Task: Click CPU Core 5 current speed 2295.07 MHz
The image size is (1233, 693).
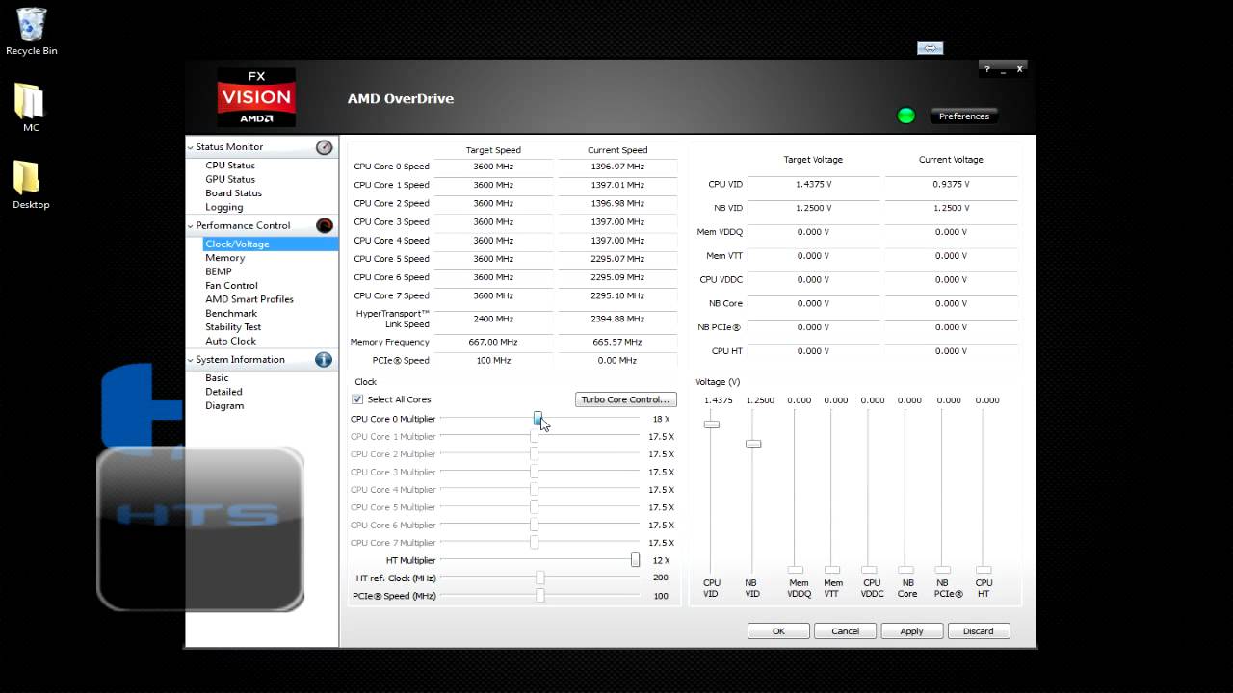Action: (x=617, y=259)
